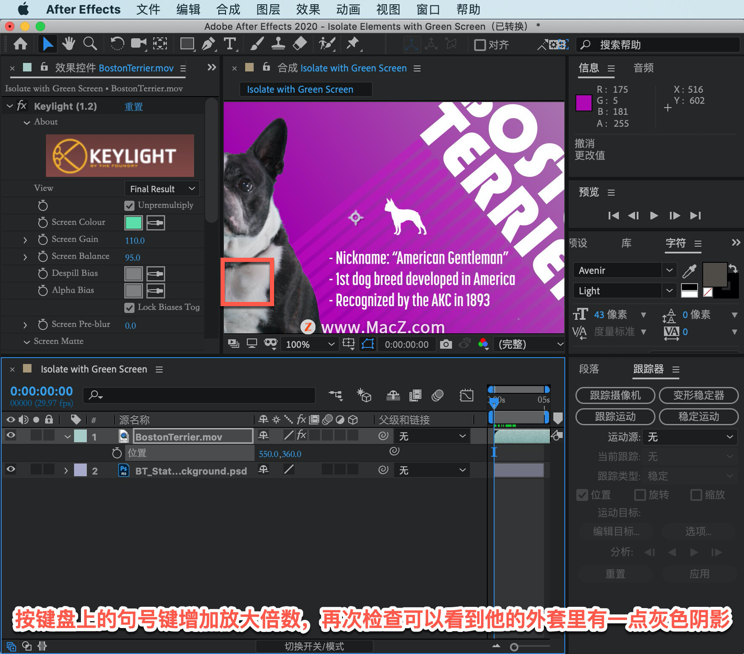Open the 动画 menu
This screenshot has width=744, height=654.
pyautogui.click(x=348, y=9)
